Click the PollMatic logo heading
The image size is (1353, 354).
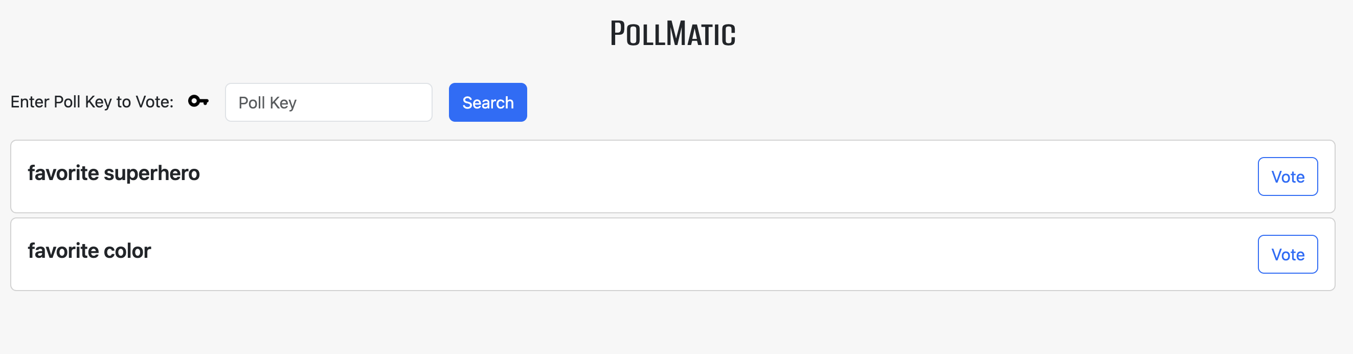(674, 33)
